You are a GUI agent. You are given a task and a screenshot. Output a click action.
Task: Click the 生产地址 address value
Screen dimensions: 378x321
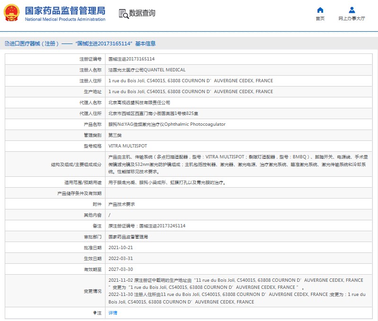(x=191, y=92)
